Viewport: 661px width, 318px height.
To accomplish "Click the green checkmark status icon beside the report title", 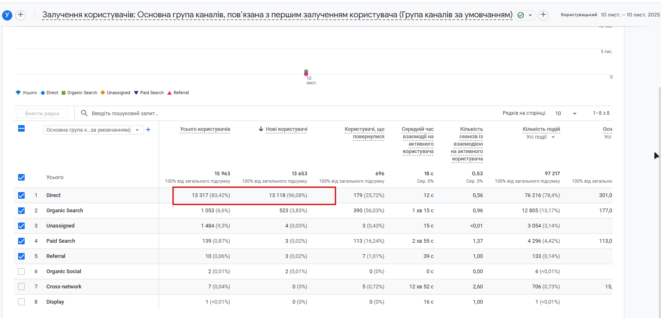I will pos(520,15).
